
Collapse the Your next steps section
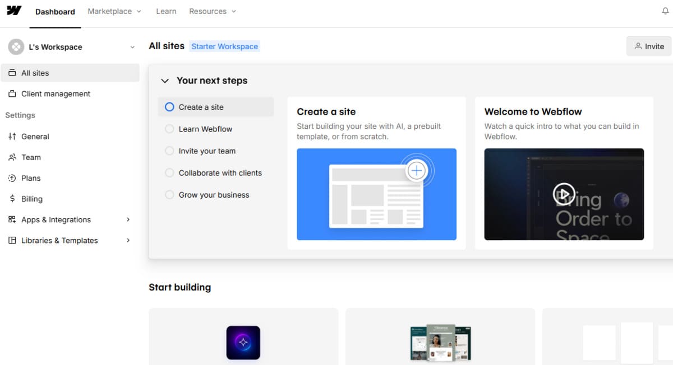tap(165, 81)
